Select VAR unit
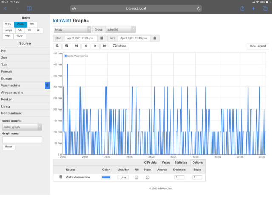Screen dimensions: 272x203 [x=8, y=36]
